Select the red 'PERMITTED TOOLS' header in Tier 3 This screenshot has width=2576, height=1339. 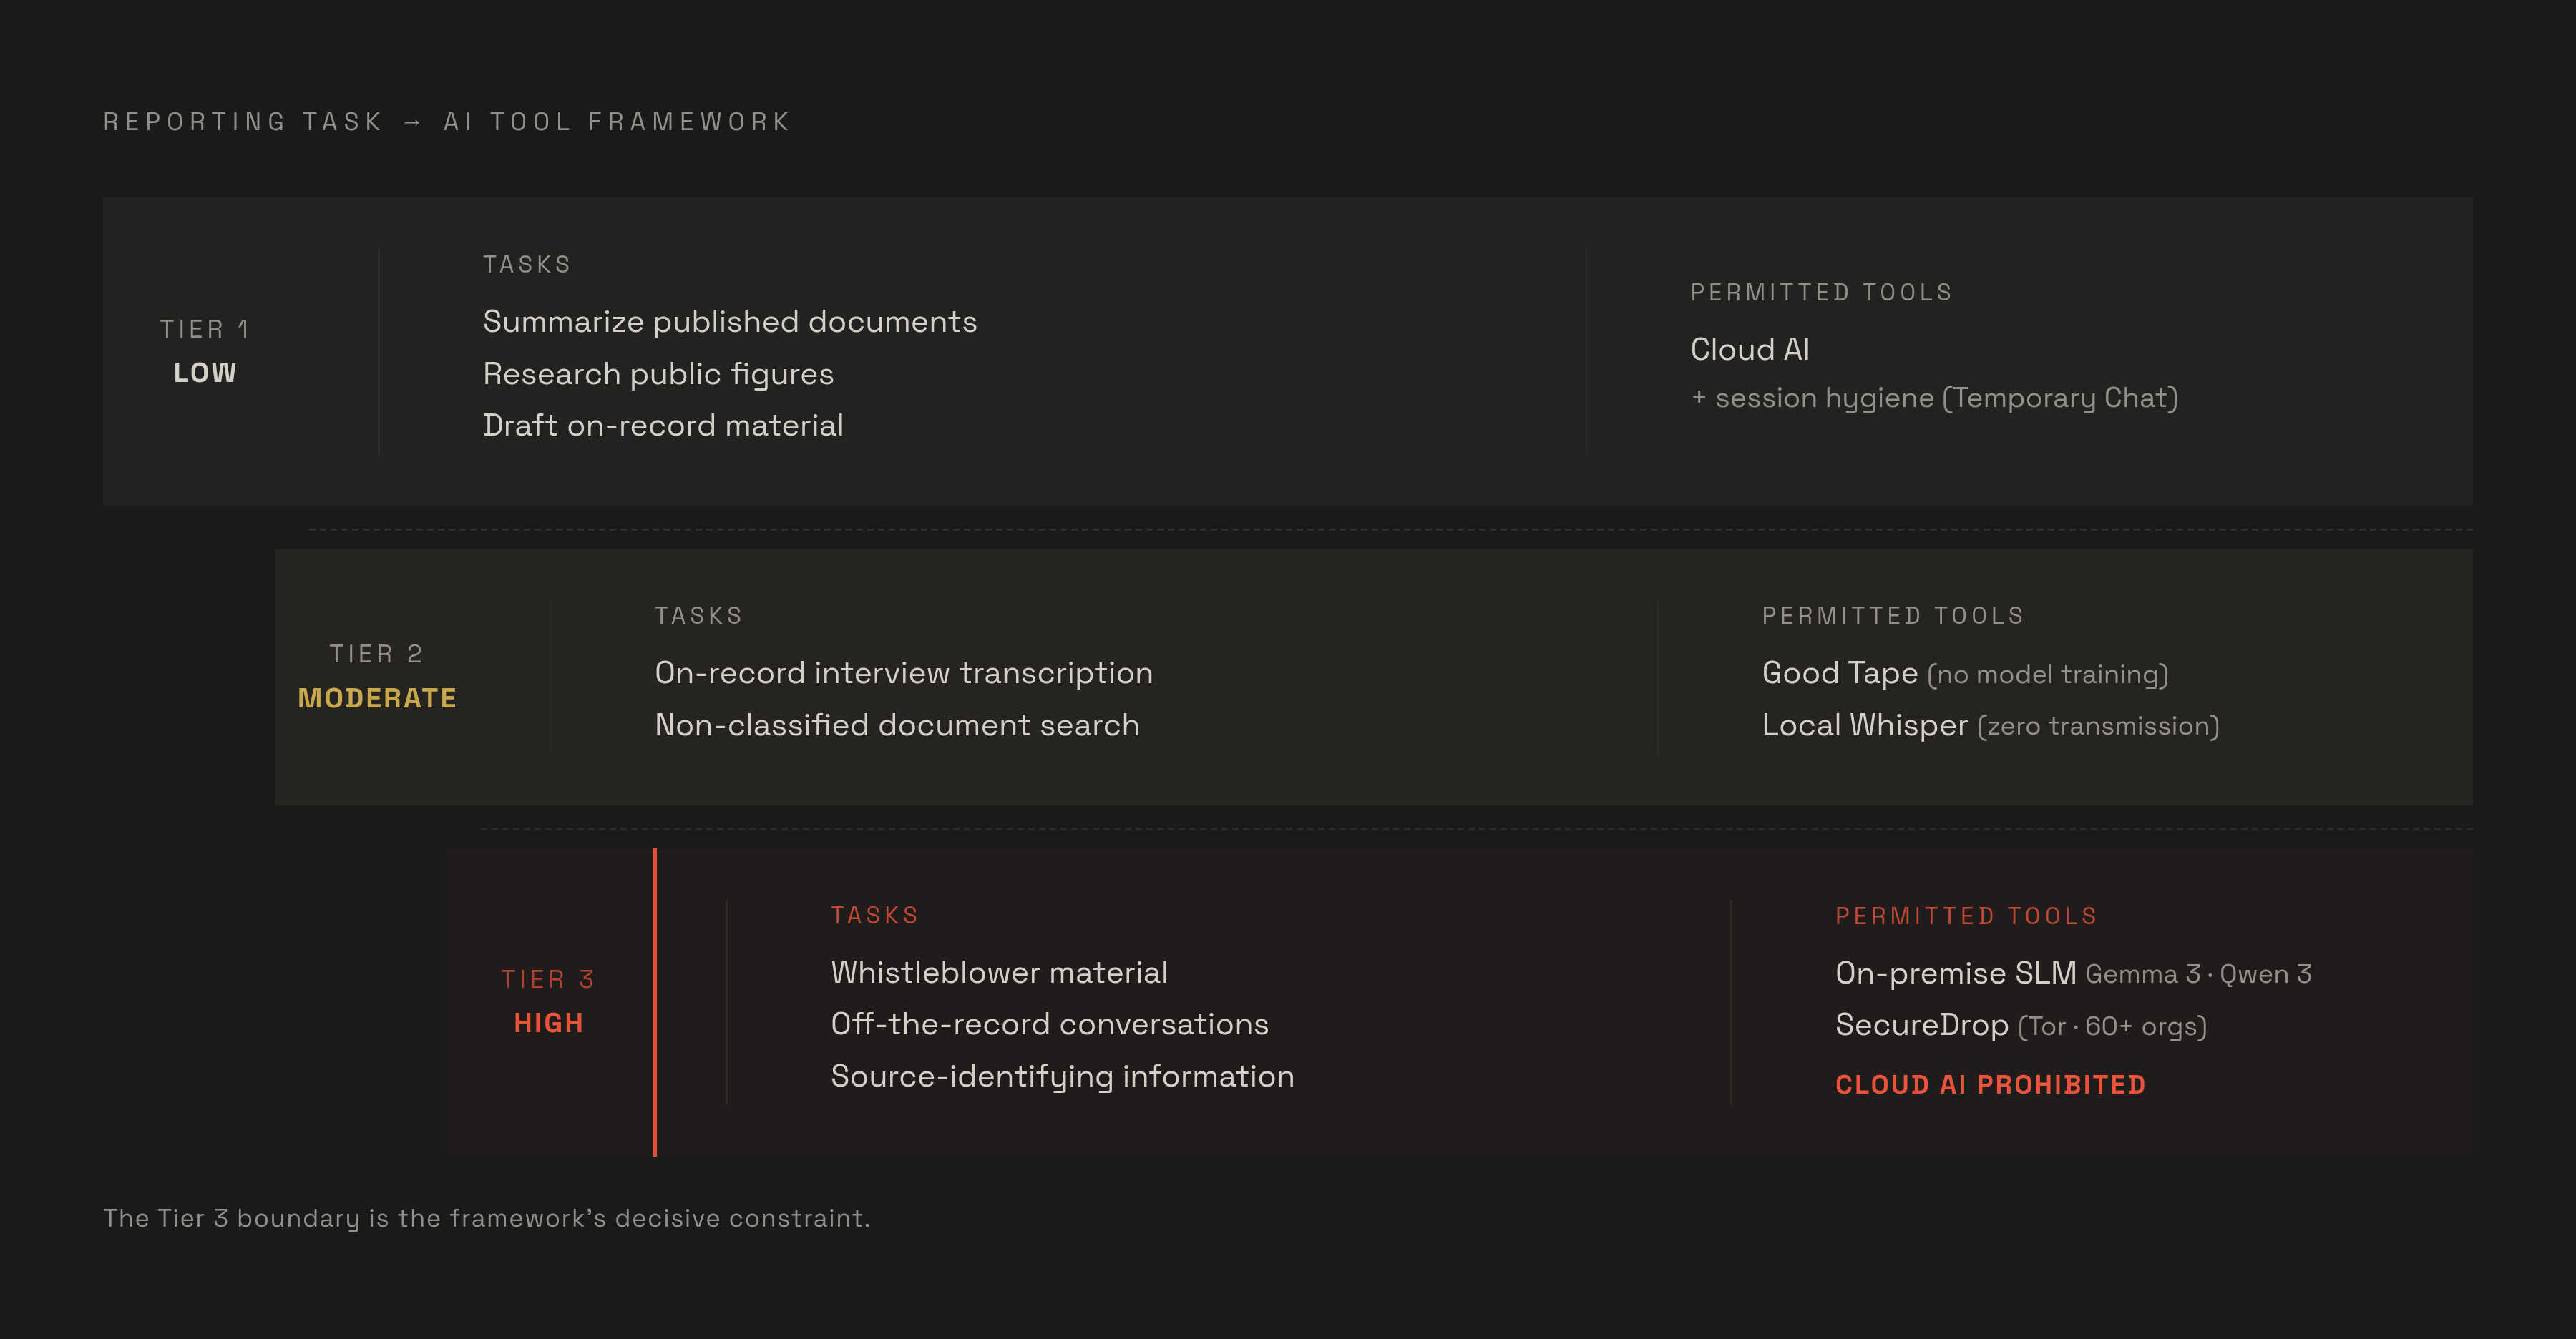1966,916
